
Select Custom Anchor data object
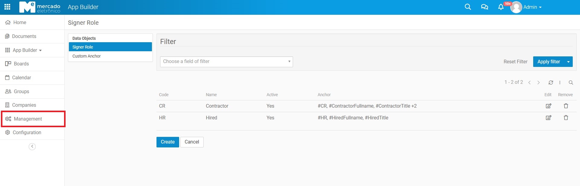point(86,56)
